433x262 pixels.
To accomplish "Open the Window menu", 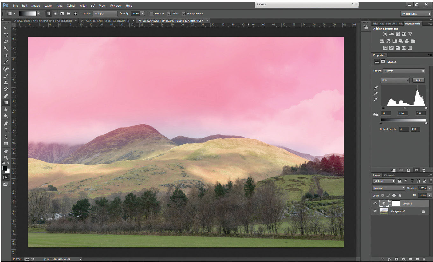I will click(x=116, y=6).
